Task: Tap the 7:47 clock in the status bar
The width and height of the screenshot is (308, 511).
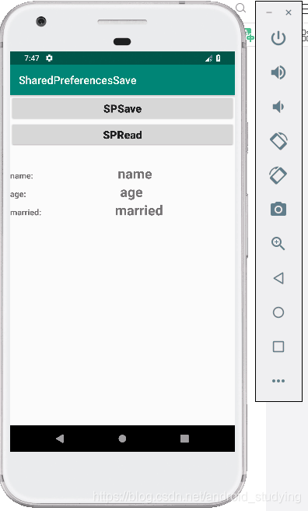Action: coord(32,58)
